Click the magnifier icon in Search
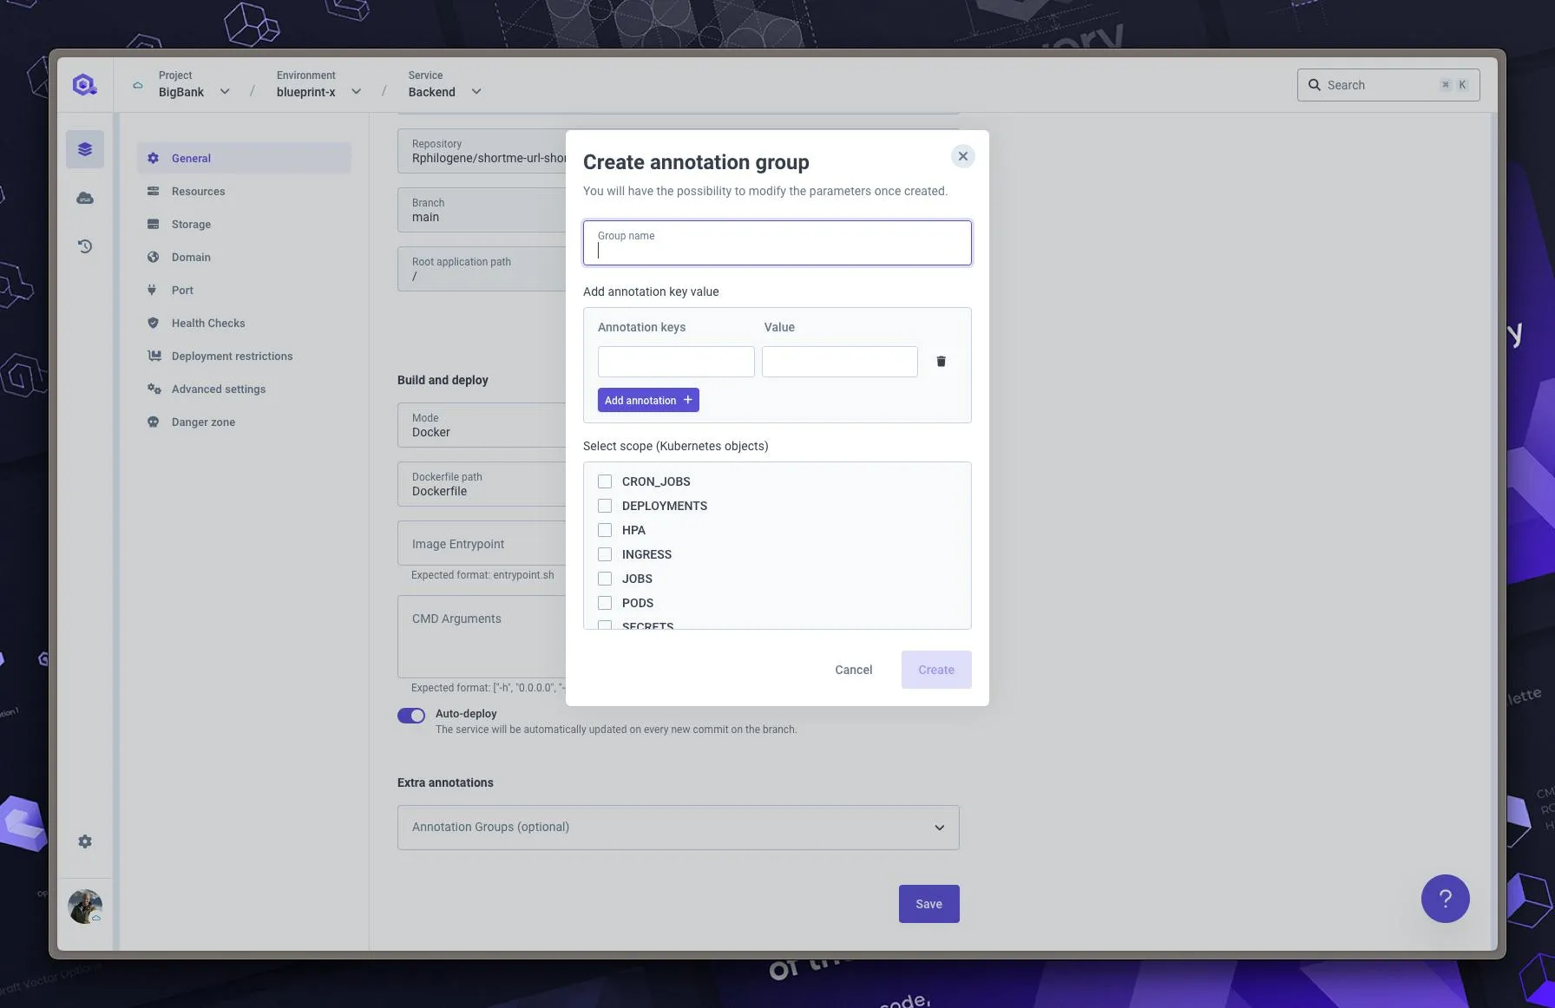The height and width of the screenshot is (1008, 1555). (1315, 85)
